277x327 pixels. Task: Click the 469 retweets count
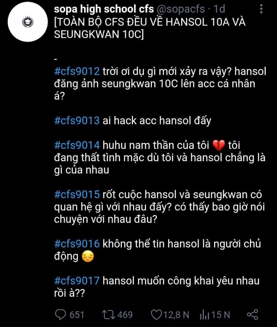coord(124,315)
